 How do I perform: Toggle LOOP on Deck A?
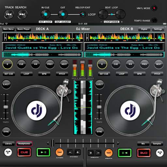point(26,74)
